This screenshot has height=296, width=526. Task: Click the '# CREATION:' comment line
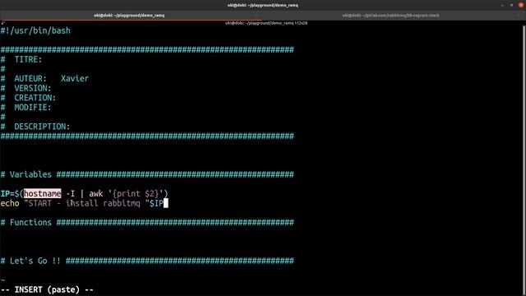point(28,98)
